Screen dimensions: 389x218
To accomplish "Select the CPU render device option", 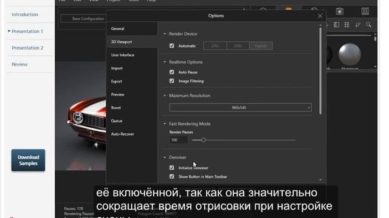I will pyautogui.click(x=215, y=46).
